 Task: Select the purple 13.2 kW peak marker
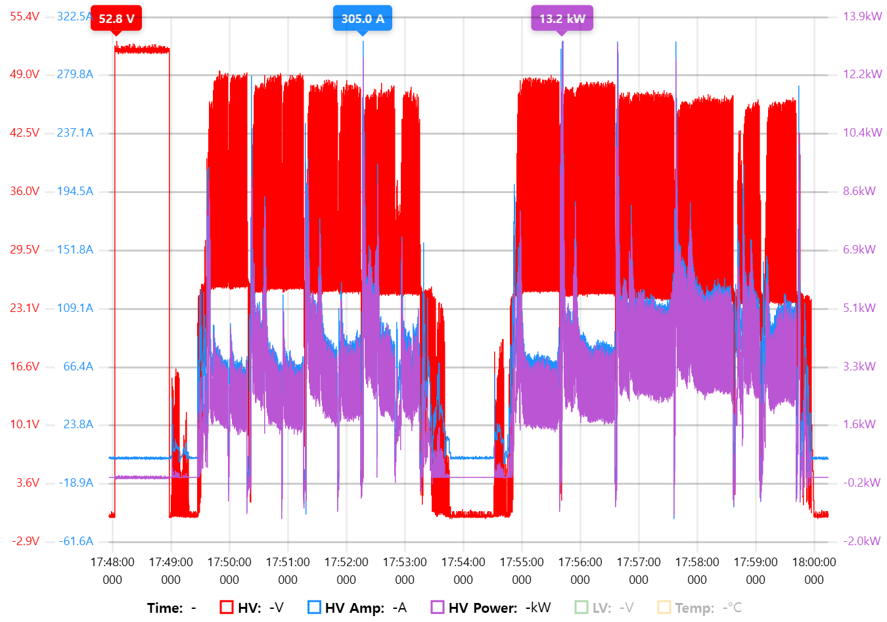point(562,18)
